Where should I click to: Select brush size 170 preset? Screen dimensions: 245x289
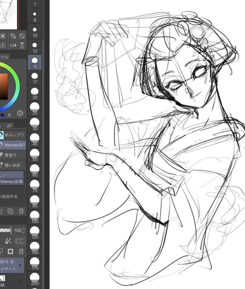35,264
